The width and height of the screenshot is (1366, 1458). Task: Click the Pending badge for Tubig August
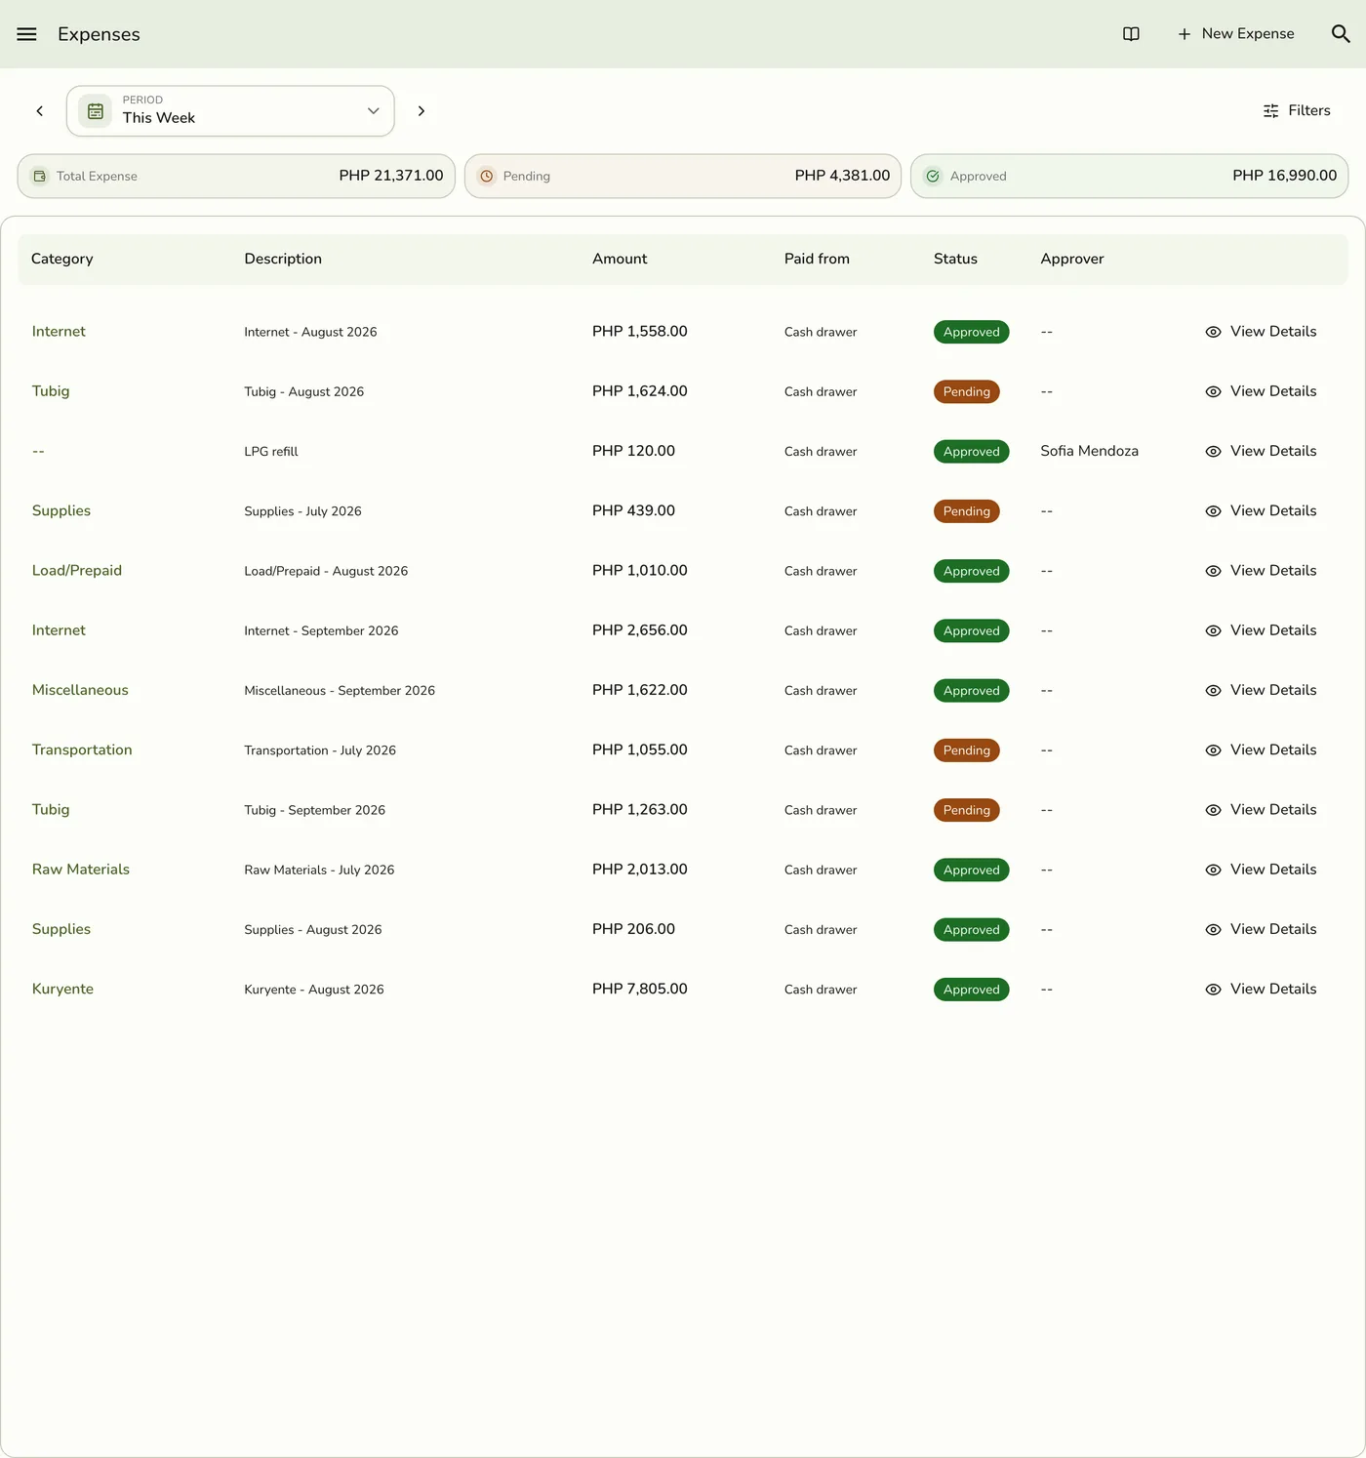[967, 392]
